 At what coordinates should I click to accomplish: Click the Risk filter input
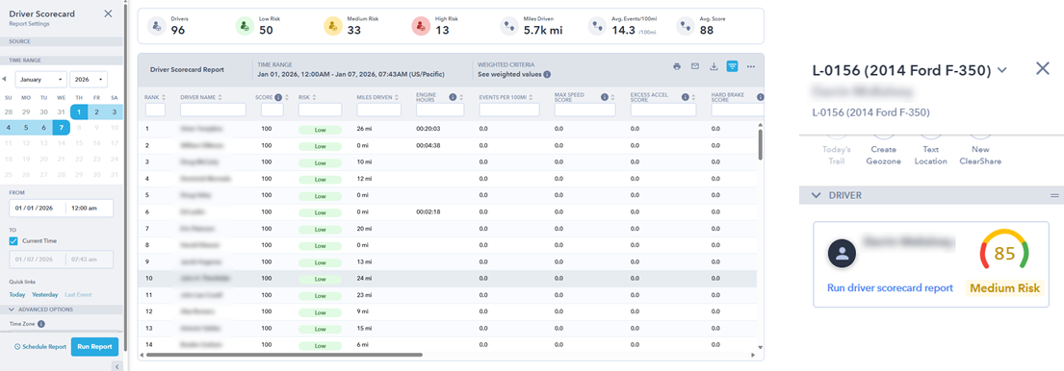tap(320, 110)
